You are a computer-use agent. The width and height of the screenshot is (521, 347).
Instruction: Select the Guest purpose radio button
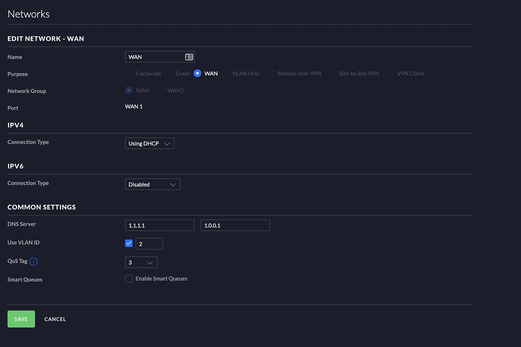tap(168, 73)
